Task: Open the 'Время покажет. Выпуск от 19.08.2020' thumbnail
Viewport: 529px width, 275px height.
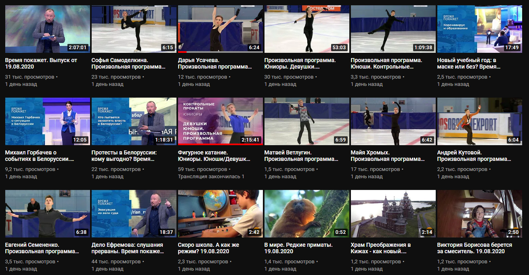Action: [x=47, y=29]
